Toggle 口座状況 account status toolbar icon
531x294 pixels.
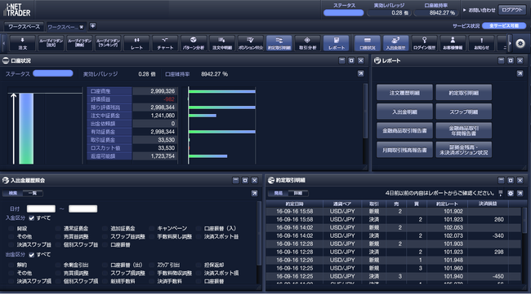tap(367, 43)
